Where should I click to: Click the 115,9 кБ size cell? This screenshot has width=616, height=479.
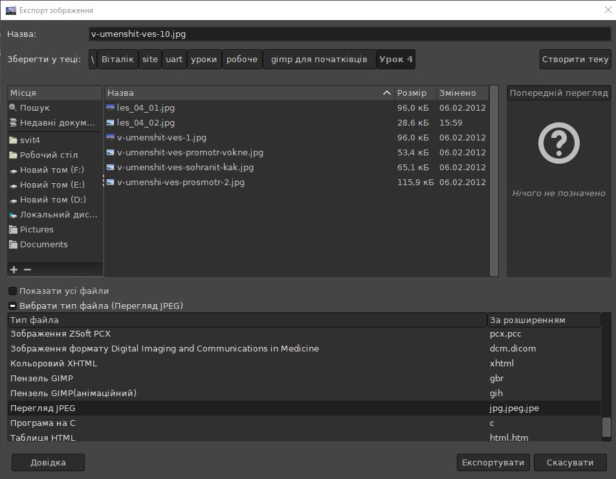coord(415,183)
